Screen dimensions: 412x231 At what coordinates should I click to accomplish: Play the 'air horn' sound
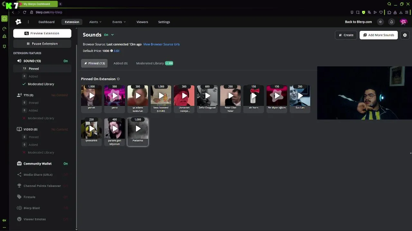(x=254, y=96)
